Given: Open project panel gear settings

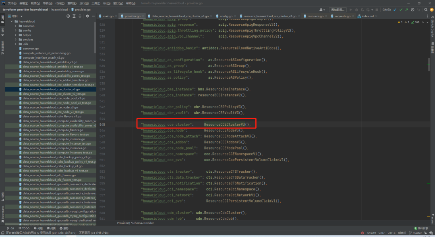Looking at the screenshot, I should pyautogui.click(x=87, y=16).
